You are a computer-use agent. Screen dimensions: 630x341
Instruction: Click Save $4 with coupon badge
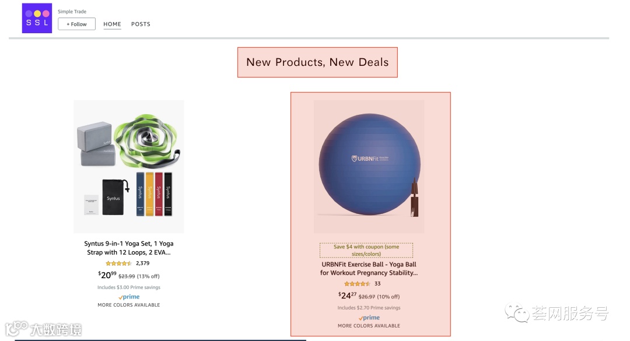366,250
